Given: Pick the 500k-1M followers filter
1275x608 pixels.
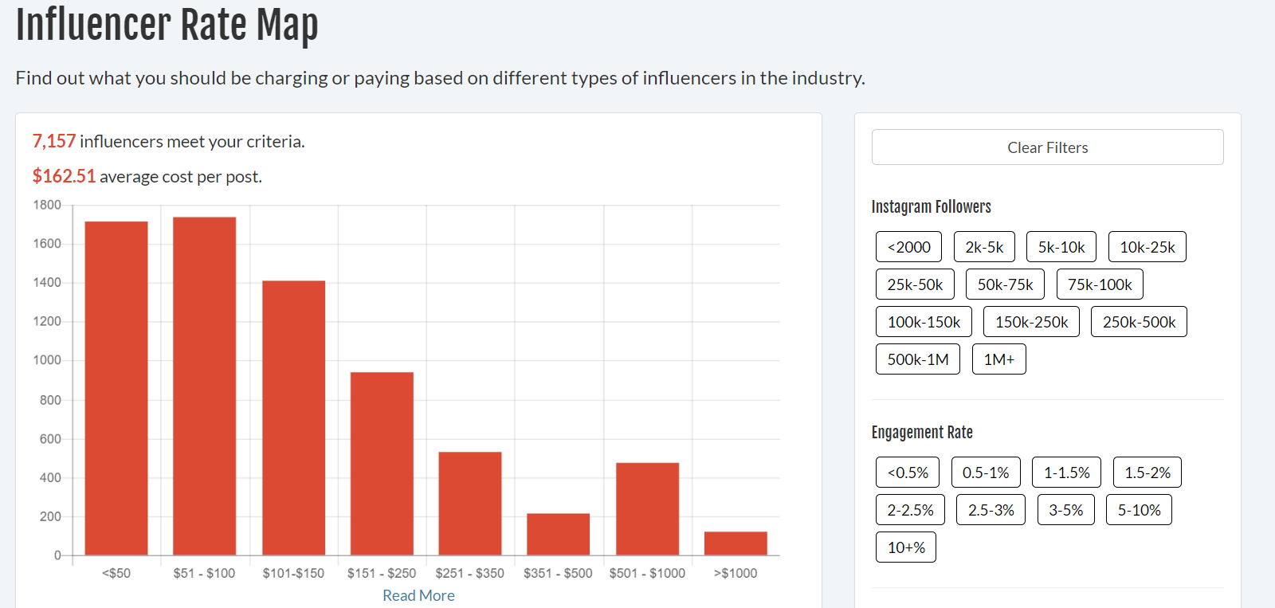Looking at the screenshot, I should (918, 359).
